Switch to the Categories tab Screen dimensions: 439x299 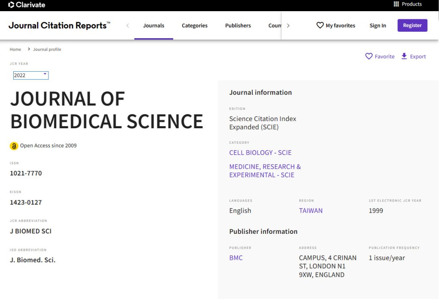[195, 25]
